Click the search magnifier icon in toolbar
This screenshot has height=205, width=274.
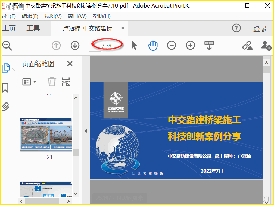pyautogui.click(x=7, y=46)
